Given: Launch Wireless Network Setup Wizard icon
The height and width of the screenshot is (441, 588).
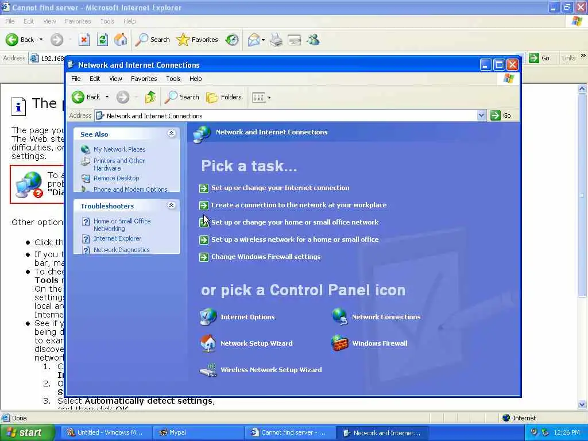Looking at the screenshot, I should [x=208, y=370].
